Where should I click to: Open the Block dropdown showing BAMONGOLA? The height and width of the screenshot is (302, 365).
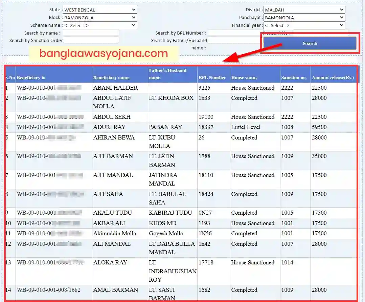click(x=100, y=18)
